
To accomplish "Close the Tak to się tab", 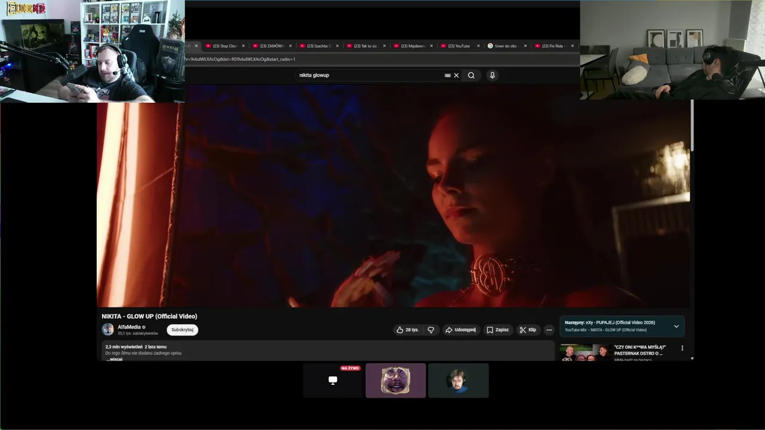I will tap(384, 46).
